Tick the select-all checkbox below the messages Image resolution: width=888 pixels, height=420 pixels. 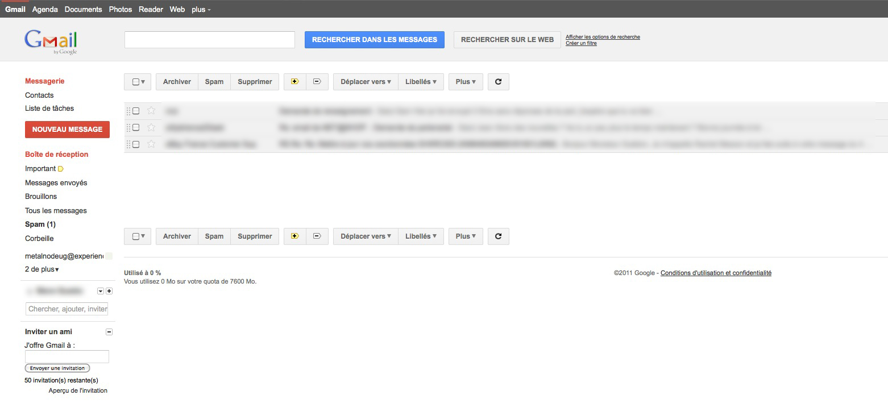tap(135, 236)
